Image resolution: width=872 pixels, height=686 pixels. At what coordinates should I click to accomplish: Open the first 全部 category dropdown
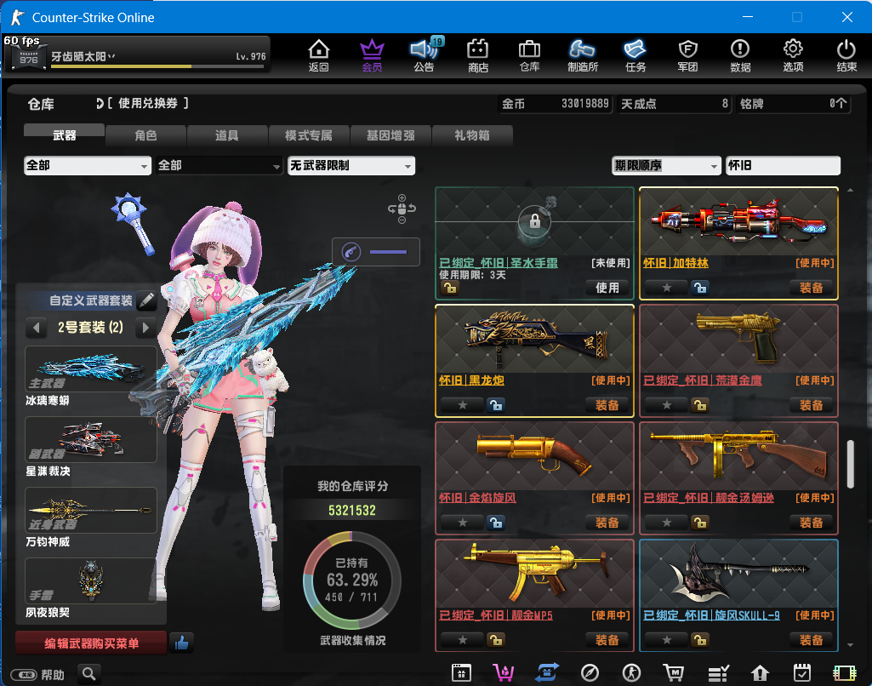click(x=88, y=165)
